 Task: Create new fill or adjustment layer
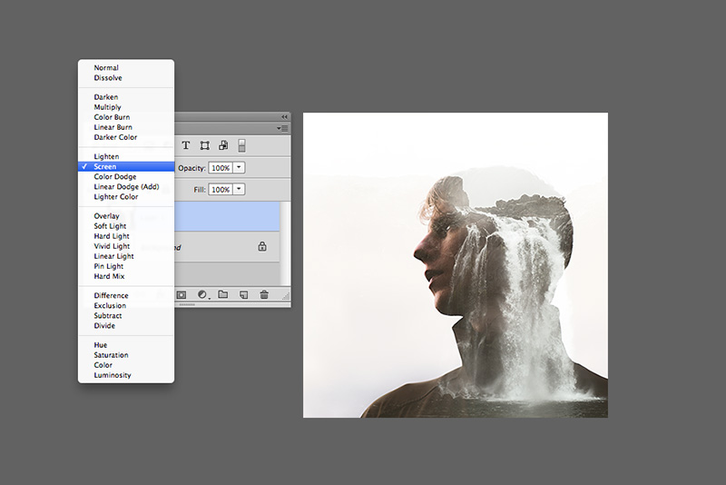pos(202,294)
